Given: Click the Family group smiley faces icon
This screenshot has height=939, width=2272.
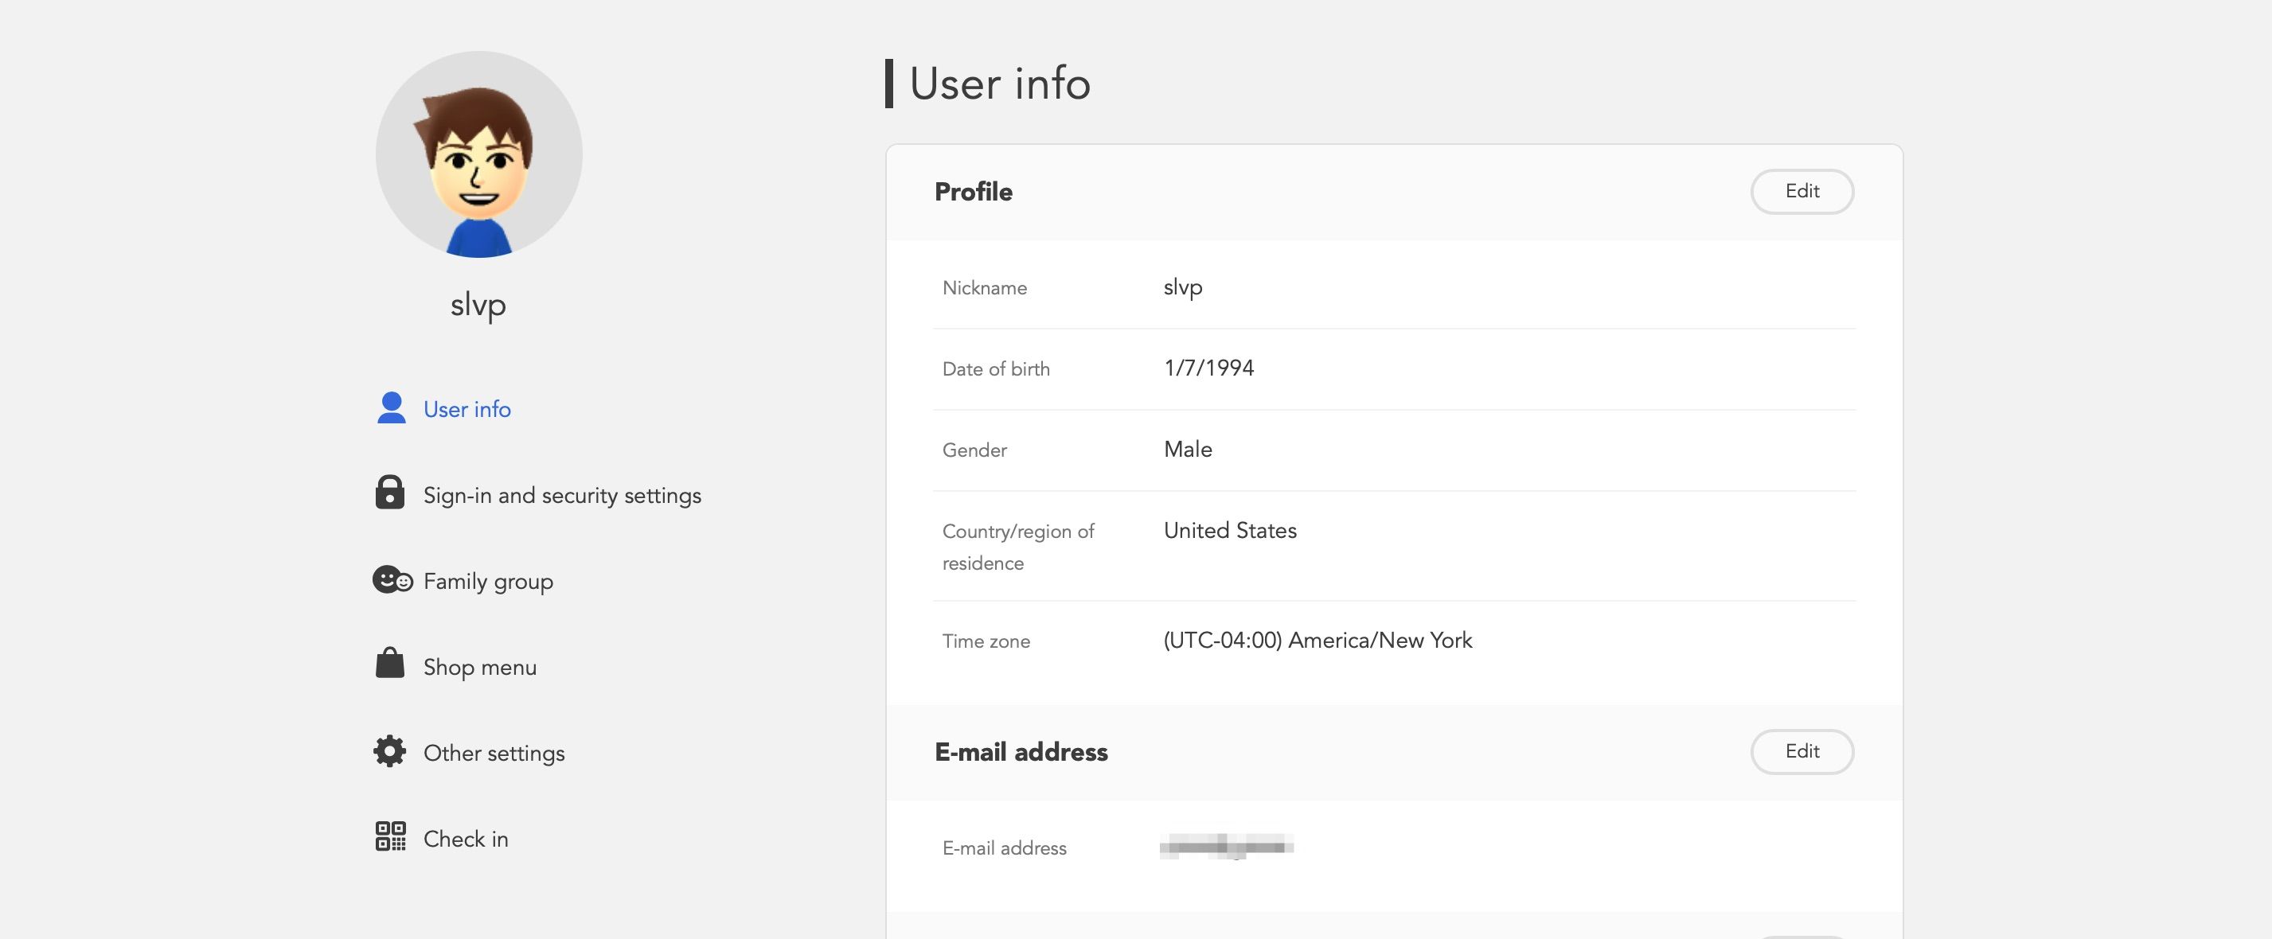Looking at the screenshot, I should tap(392, 580).
